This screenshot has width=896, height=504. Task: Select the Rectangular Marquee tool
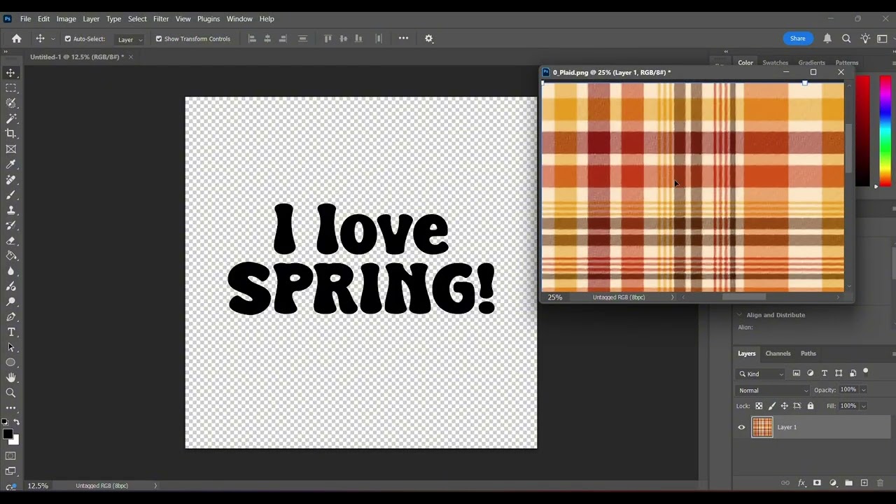(x=10, y=88)
